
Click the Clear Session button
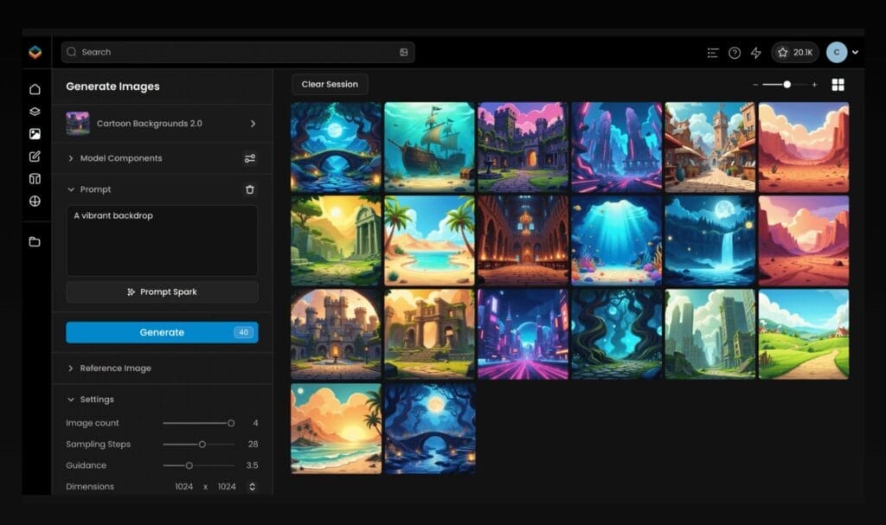(330, 84)
